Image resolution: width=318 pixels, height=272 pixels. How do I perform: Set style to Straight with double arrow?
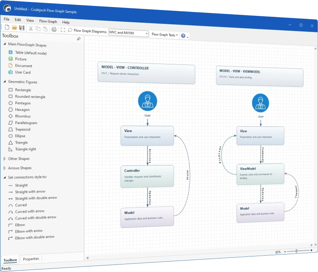coord(33,198)
